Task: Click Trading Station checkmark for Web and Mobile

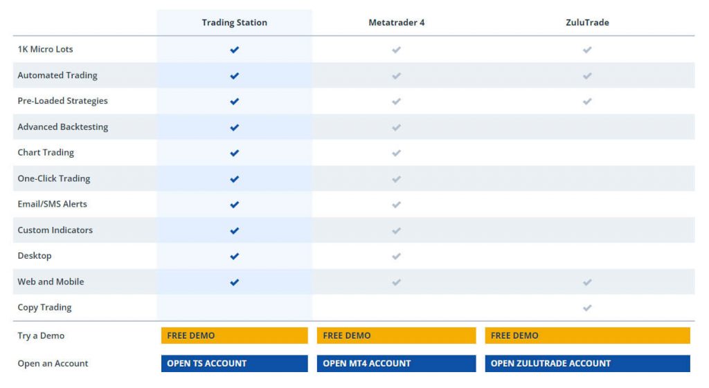Action: click(234, 282)
